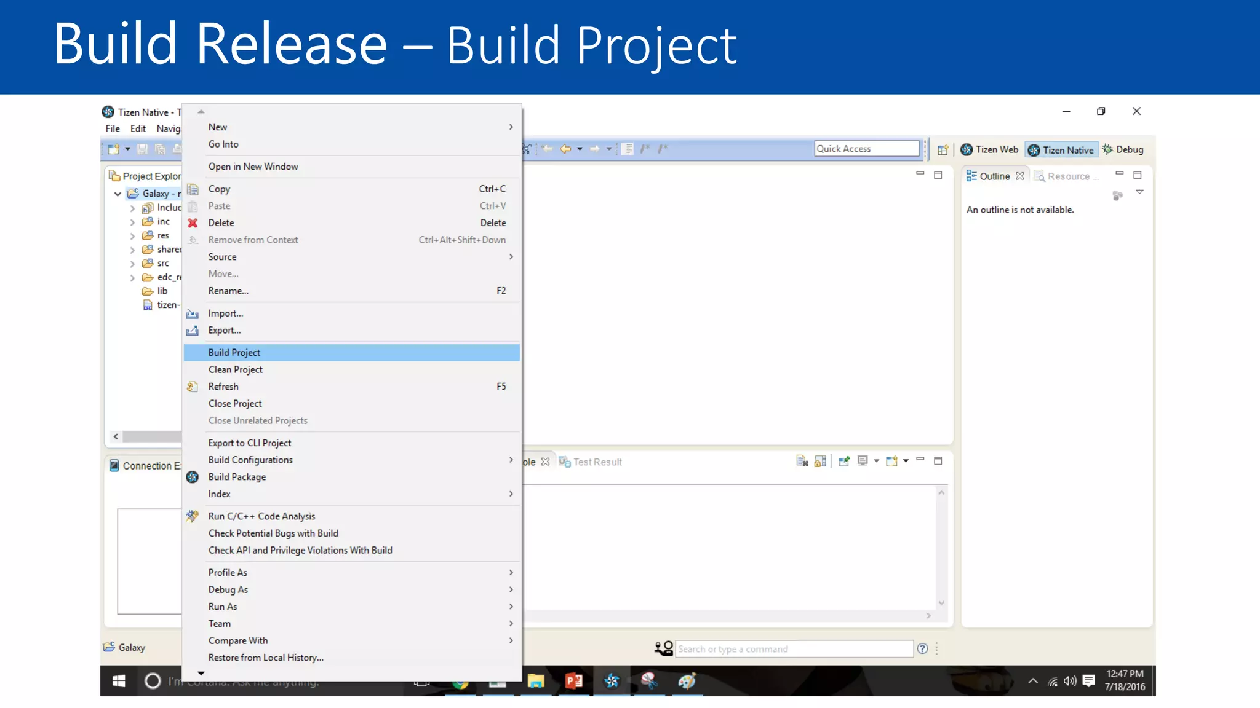Open the Windows Start menu

119,681
